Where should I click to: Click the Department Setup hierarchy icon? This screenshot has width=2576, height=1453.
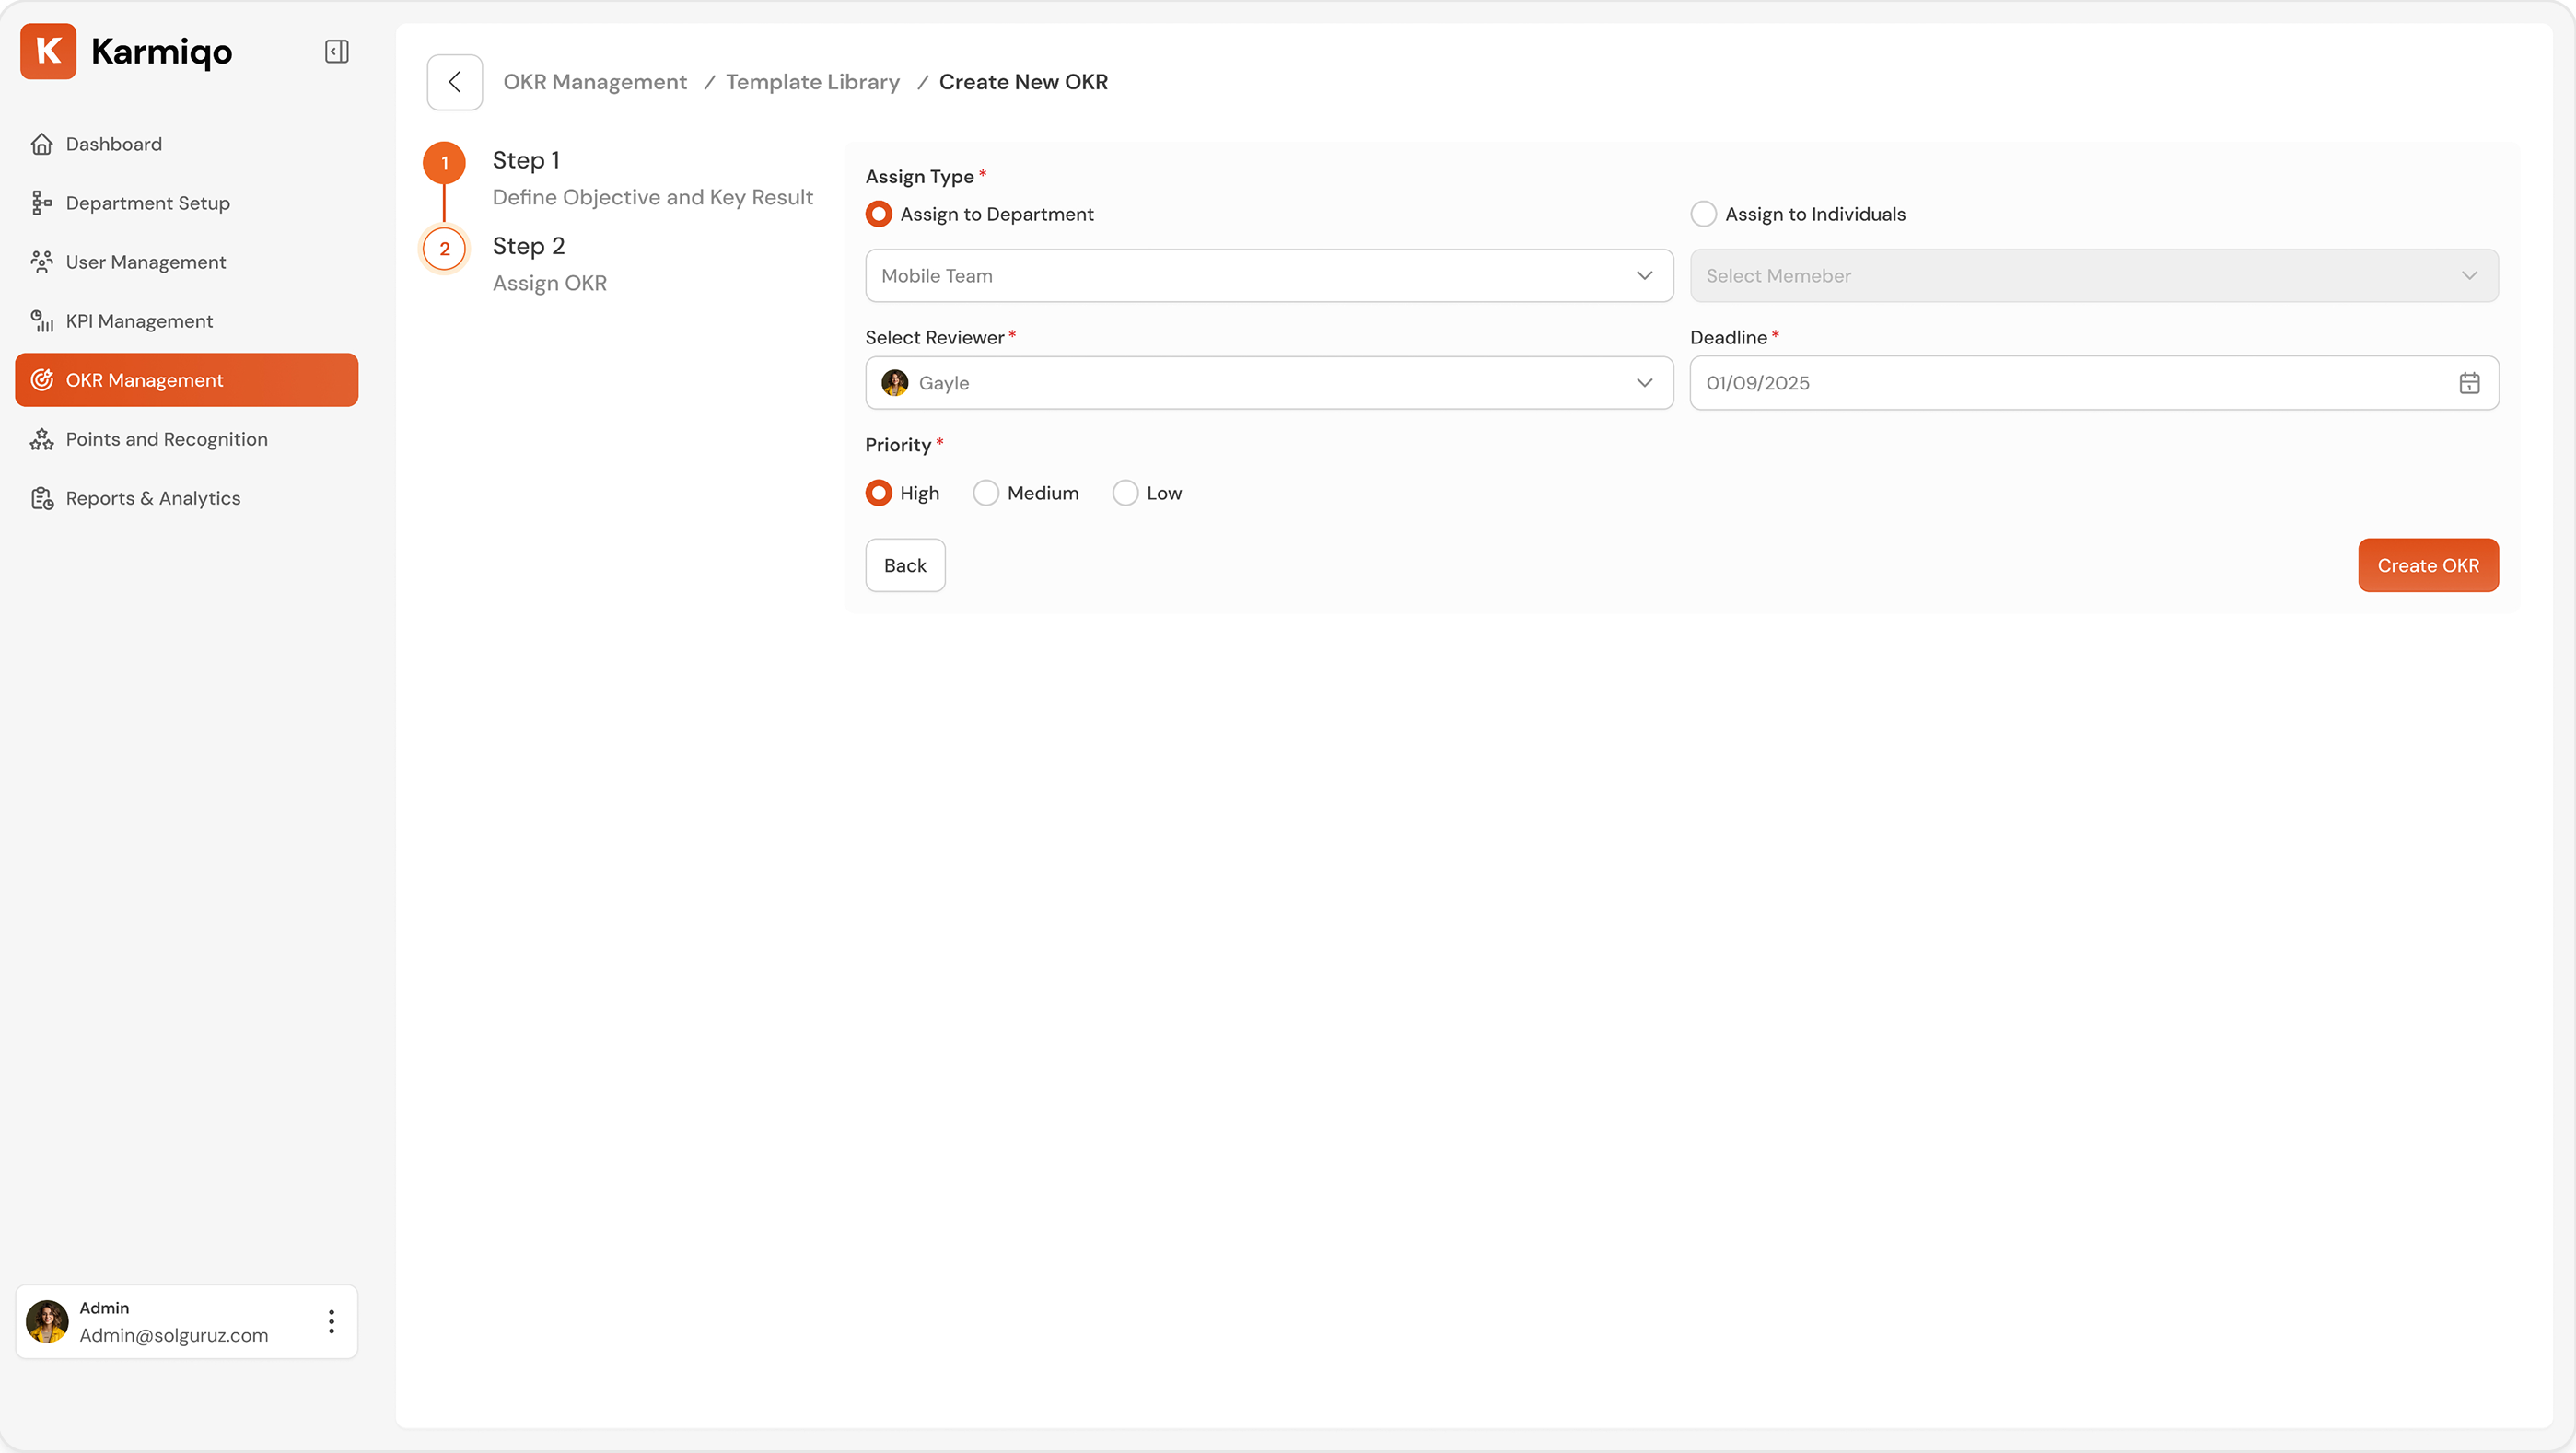42,203
